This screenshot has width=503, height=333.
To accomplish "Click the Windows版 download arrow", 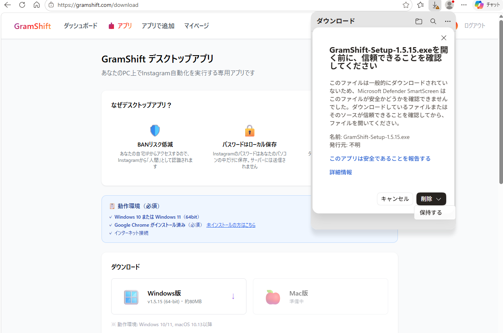I will point(233,296).
